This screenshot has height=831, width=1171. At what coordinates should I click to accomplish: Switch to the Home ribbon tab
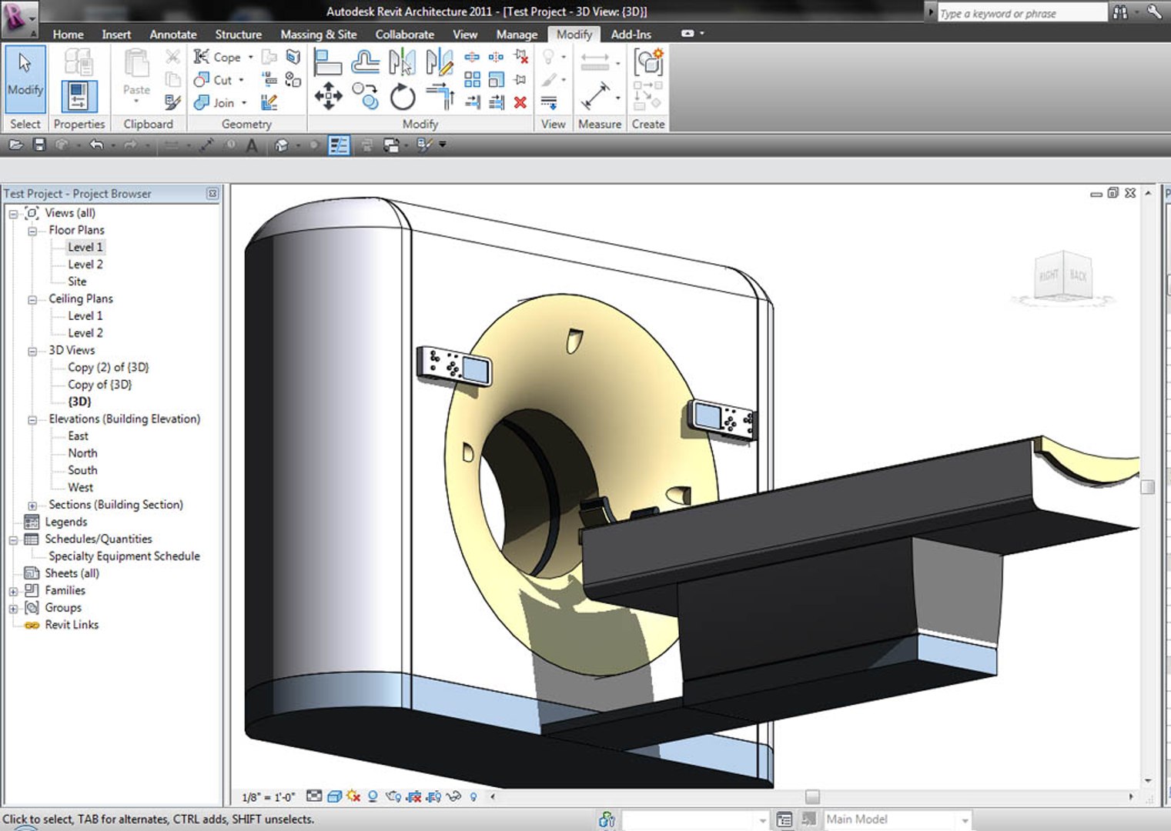coord(68,34)
